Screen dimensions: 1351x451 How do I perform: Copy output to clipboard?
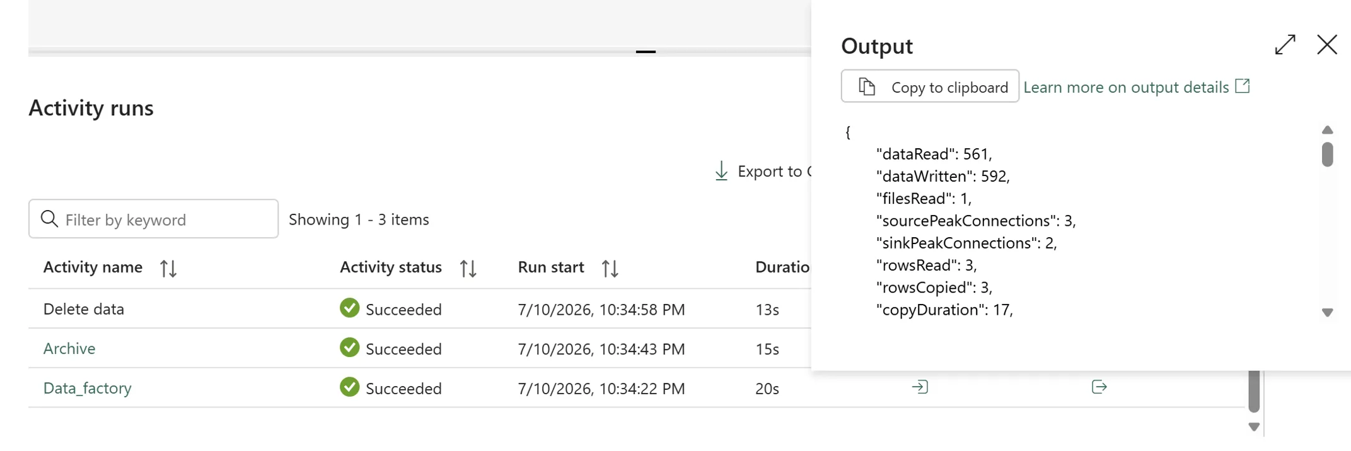point(930,86)
